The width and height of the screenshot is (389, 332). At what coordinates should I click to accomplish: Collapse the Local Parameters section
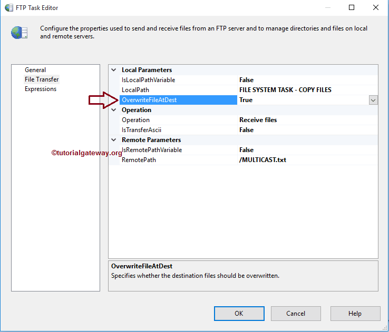pos(114,70)
